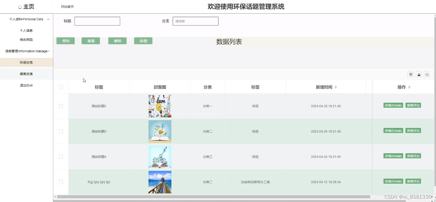Go to 网站首页 link
Screen dimensions: 436x202
tap(68, 7)
